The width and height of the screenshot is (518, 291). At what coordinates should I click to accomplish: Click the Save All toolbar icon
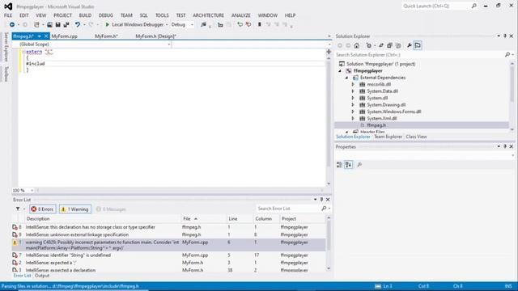[66, 24]
